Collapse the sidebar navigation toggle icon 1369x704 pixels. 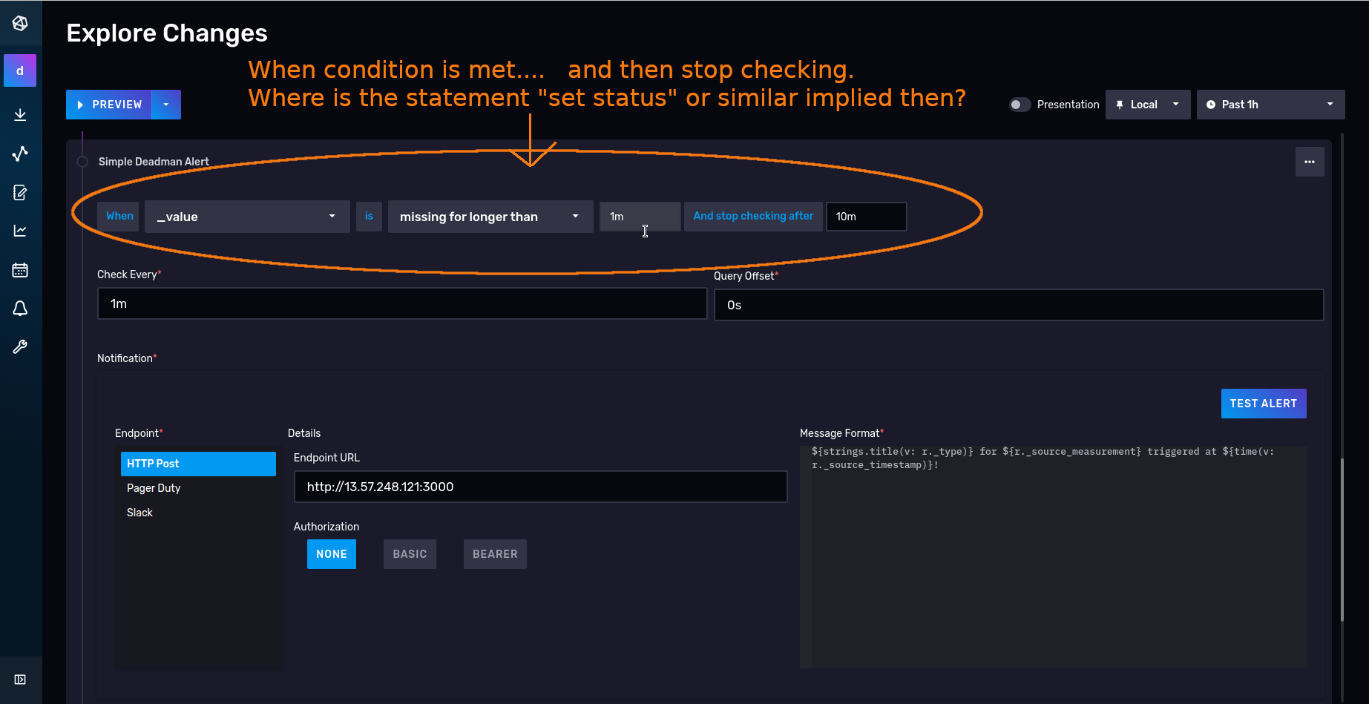coord(20,680)
